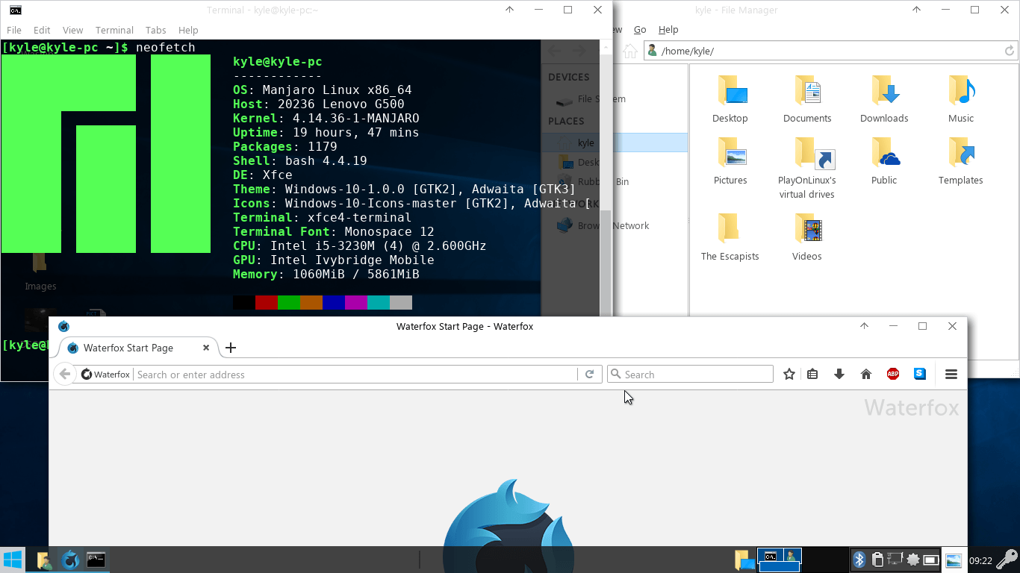Collapse the DEVICES section header
The height and width of the screenshot is (573, 1020).
click(569, 77)
